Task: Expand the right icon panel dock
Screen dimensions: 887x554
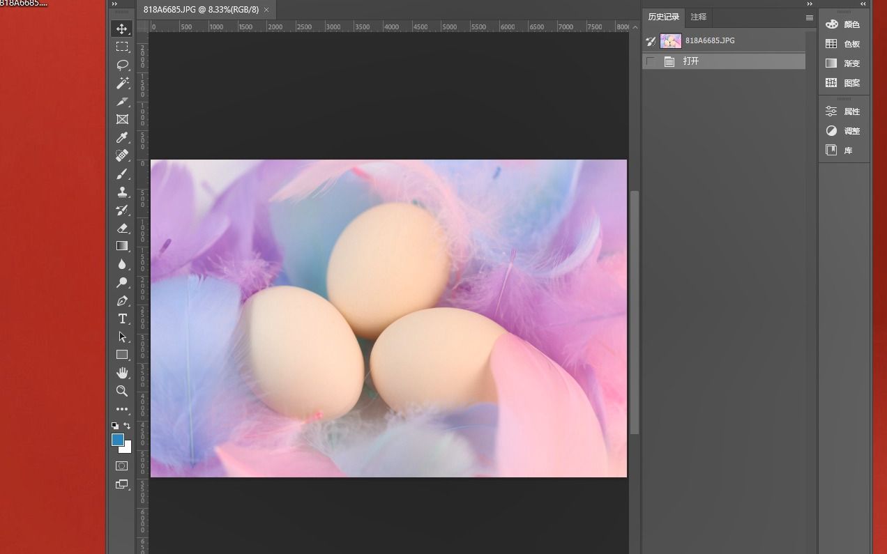Action: (863, 4)
